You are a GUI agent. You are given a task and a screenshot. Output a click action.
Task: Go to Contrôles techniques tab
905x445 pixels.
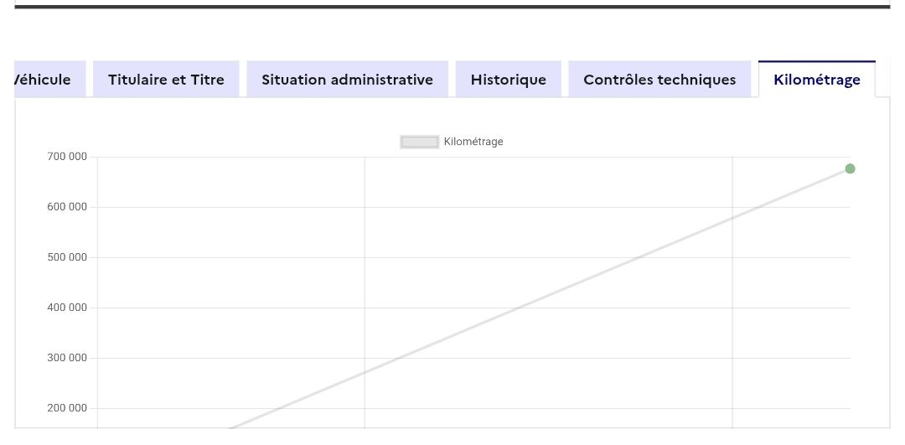[x=659, y=80]
